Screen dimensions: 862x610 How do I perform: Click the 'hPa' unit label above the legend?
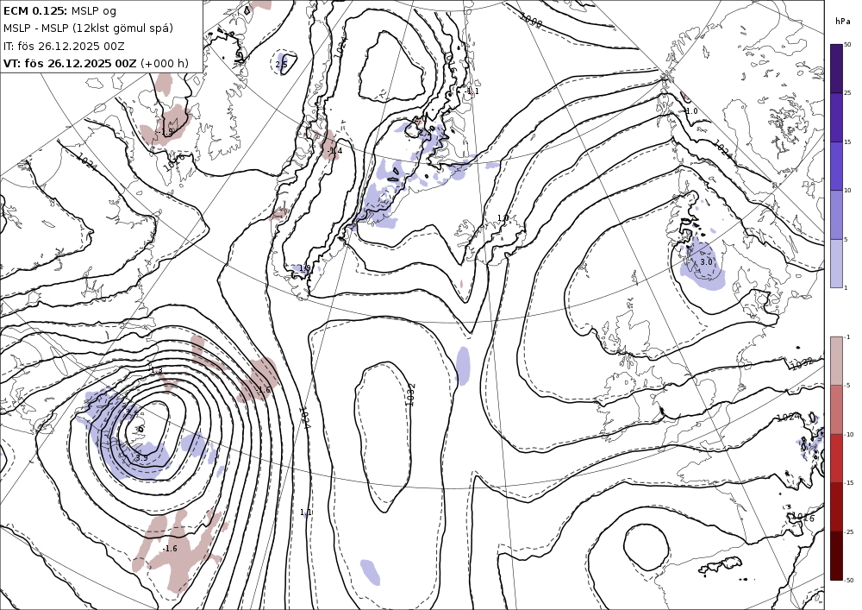coord(842,22)
